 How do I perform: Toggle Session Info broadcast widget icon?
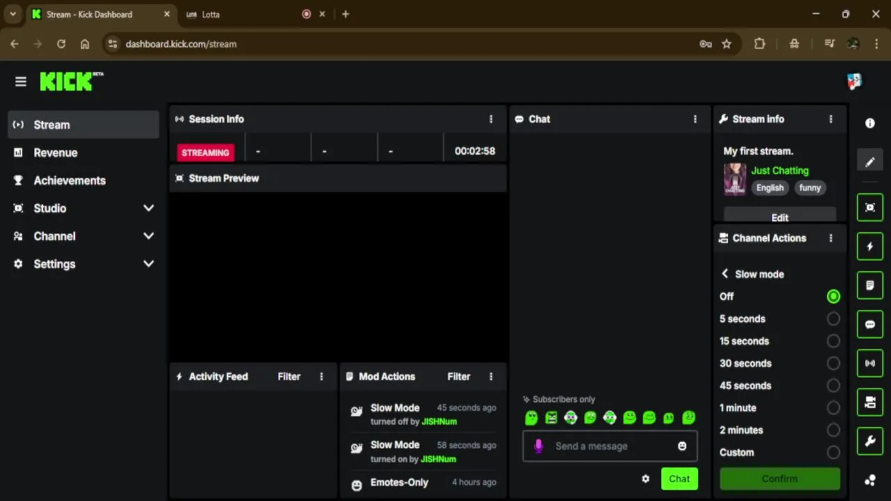click(x=870, y=363)
